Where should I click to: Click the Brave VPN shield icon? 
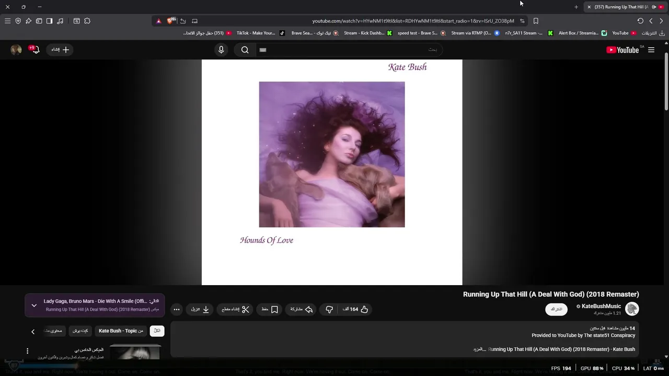pyautogui.click(x=18, y=21)
